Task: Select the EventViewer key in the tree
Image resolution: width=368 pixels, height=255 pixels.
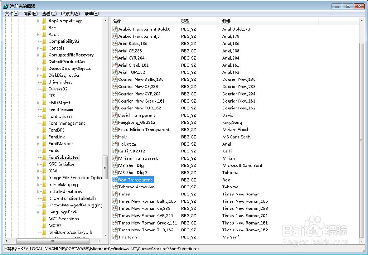Action: point(60,109)
